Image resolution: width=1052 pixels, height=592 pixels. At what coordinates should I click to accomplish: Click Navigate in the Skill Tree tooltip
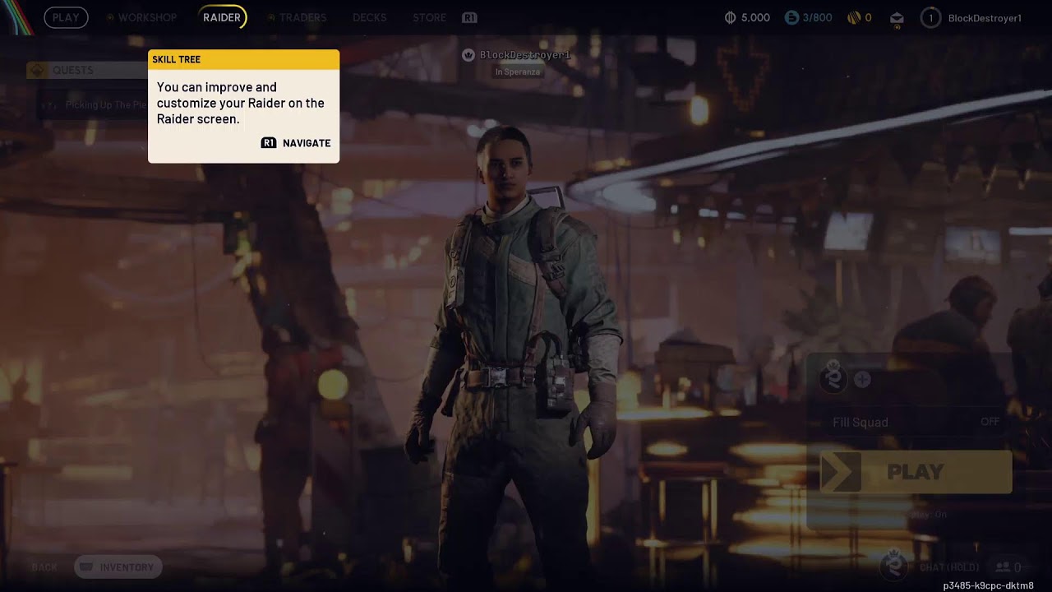click(307, 143)
